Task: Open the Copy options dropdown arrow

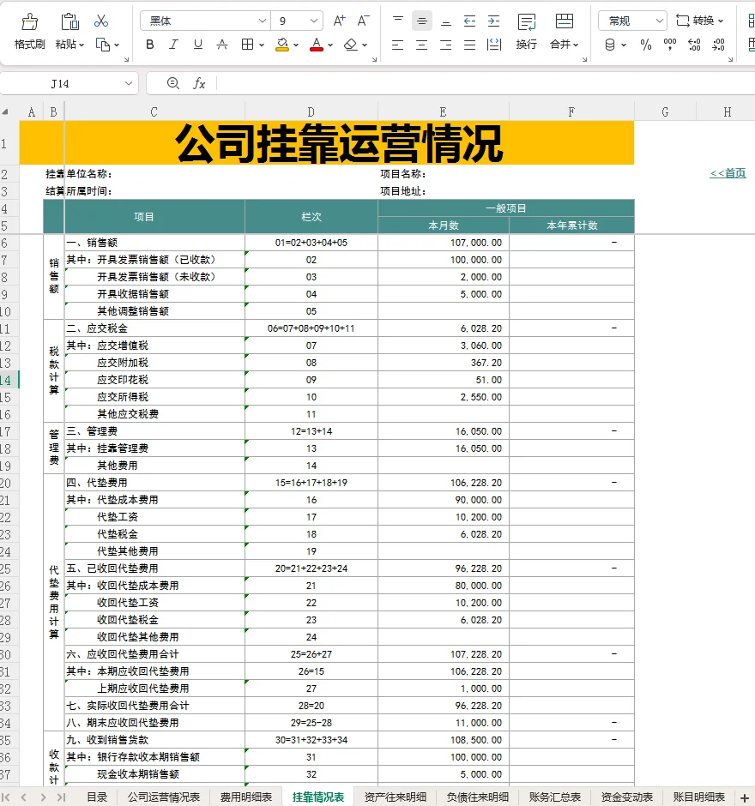Action: (117, 45)
